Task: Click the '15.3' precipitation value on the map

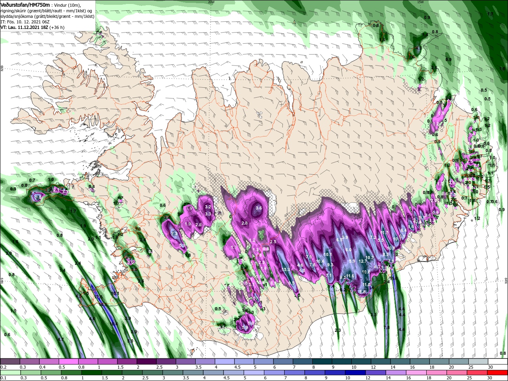Action: point(285,269)
